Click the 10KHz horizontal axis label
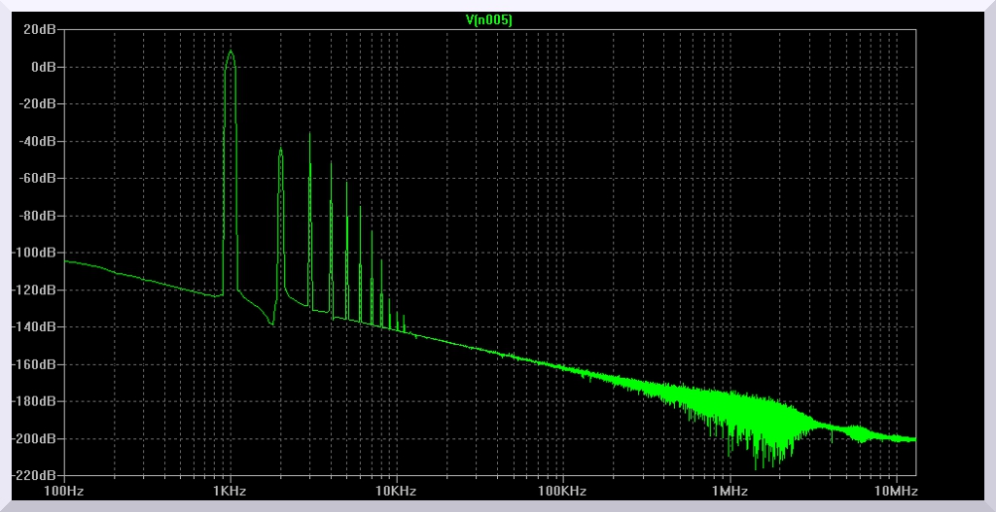The image size is (996, 512). click(x=396, y=492)
